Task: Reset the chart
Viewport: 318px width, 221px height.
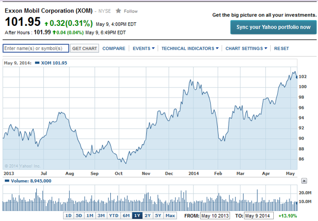Action: [x=281, y=48]
